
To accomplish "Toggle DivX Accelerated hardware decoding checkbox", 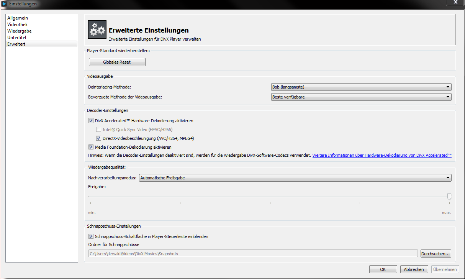I will (x=91, y=121).
